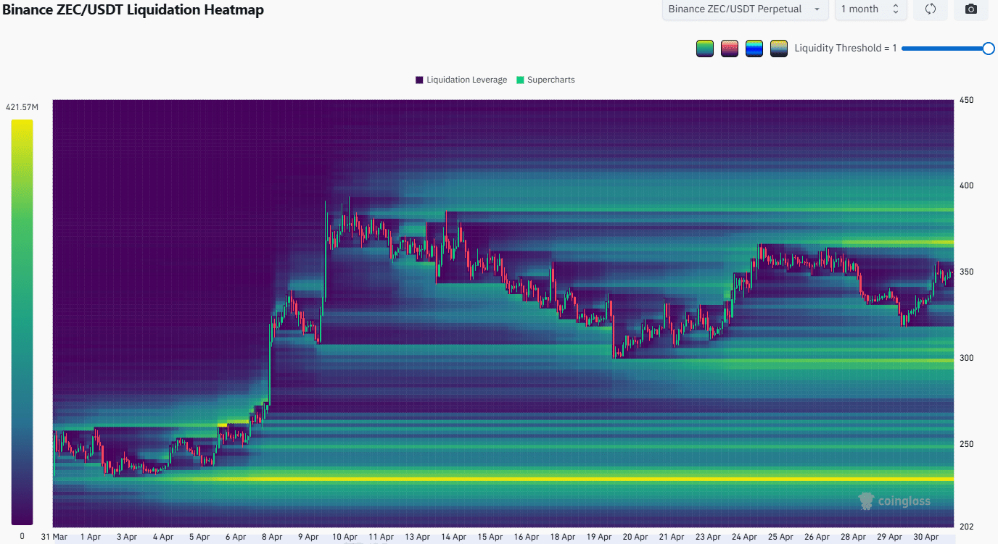Open the Binance ZEC/USDT Perpetual dropdown
Screen dimensions: 998x544
tap(745, 9)
